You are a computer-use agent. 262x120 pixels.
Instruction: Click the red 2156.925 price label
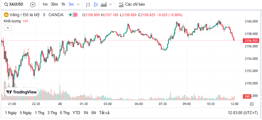[x=251, y=41]
